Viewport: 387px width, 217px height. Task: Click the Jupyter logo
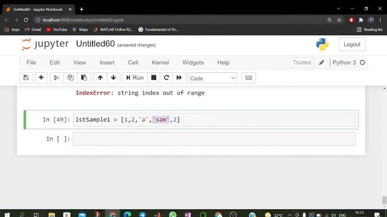point(45,44)
